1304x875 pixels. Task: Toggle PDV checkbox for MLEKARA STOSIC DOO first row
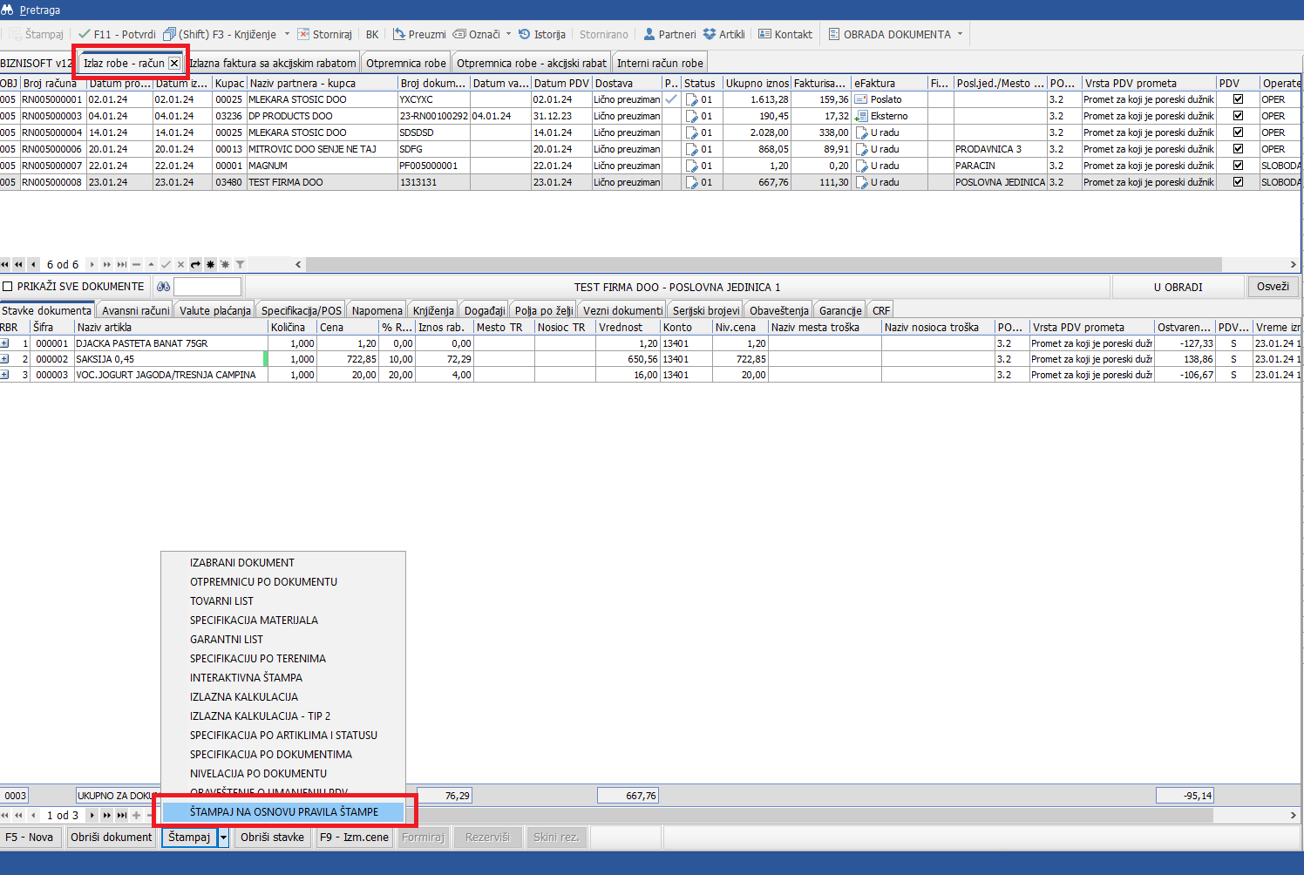tap(1238, 99)
